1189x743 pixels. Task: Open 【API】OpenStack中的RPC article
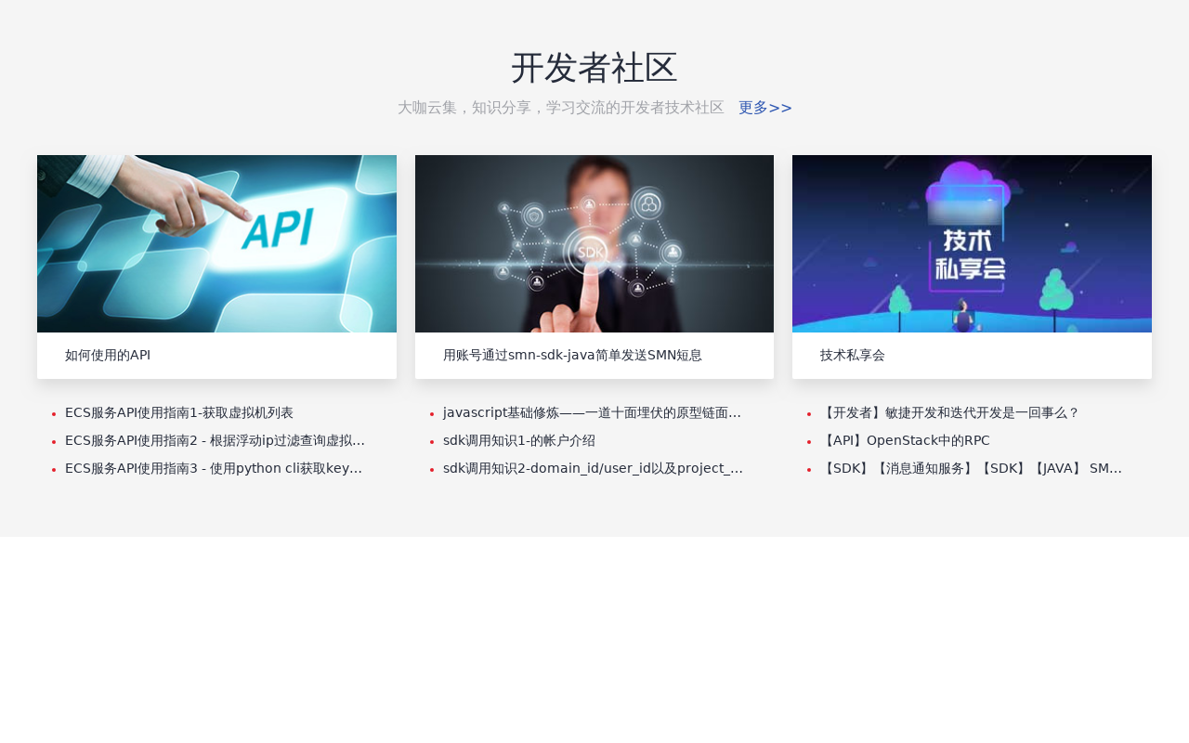tap(905, 439)
